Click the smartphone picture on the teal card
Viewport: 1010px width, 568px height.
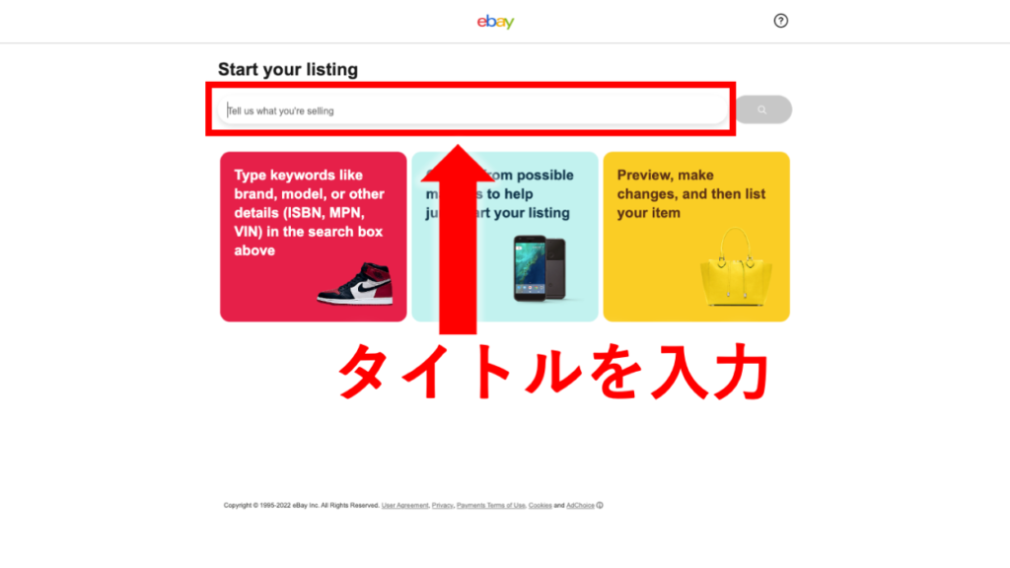pos(540,268)
